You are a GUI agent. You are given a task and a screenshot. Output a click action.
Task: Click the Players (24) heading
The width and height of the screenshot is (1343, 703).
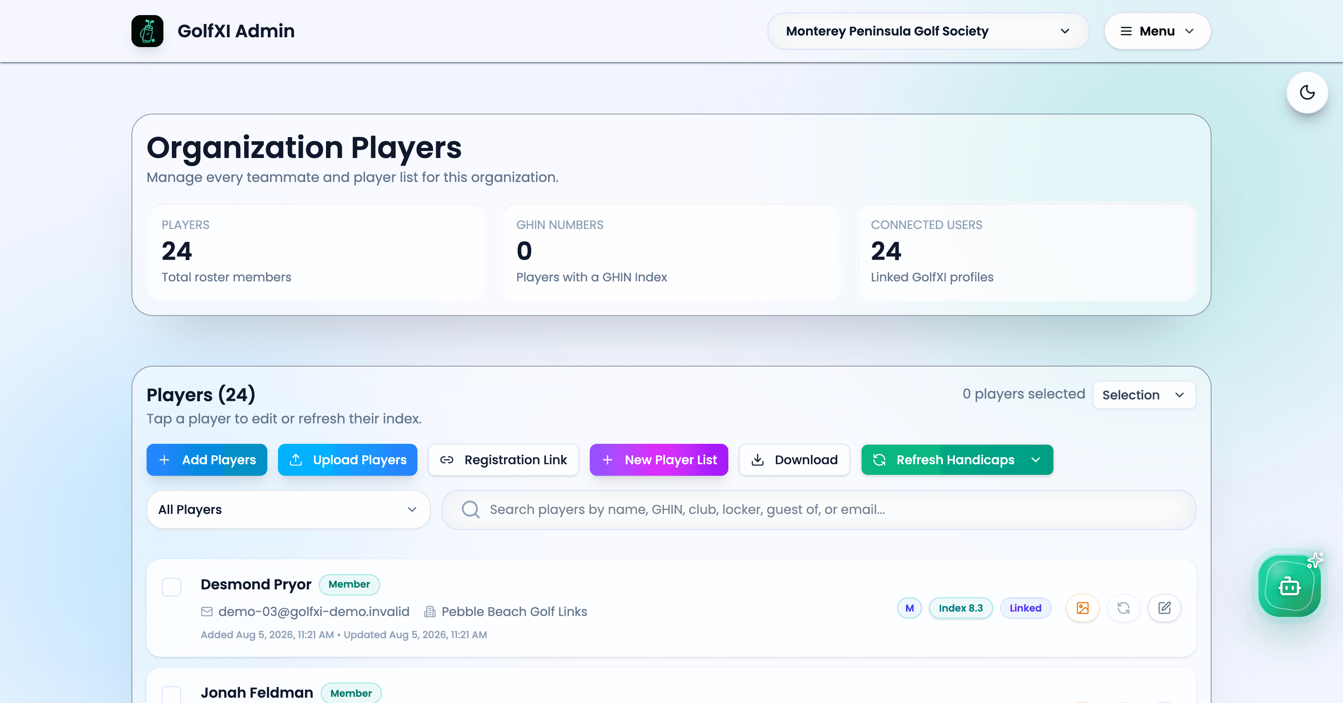click(x=201, y=395)
